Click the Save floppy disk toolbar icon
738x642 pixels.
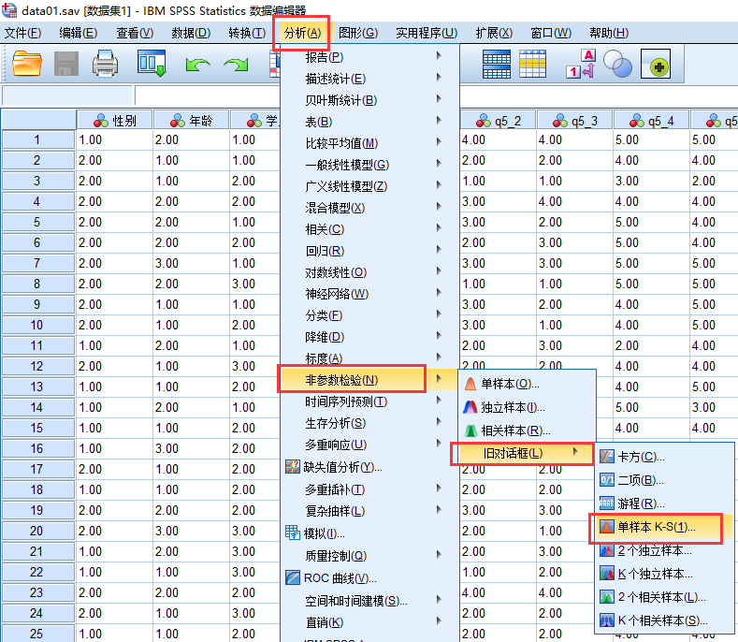tap(66, 64)
